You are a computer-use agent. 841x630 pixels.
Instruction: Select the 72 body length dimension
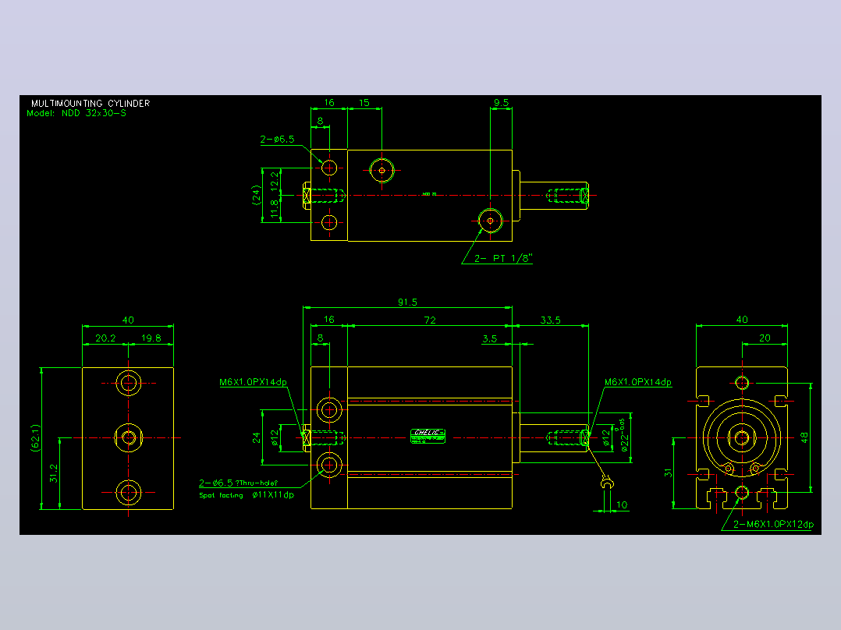coord(430,320)
